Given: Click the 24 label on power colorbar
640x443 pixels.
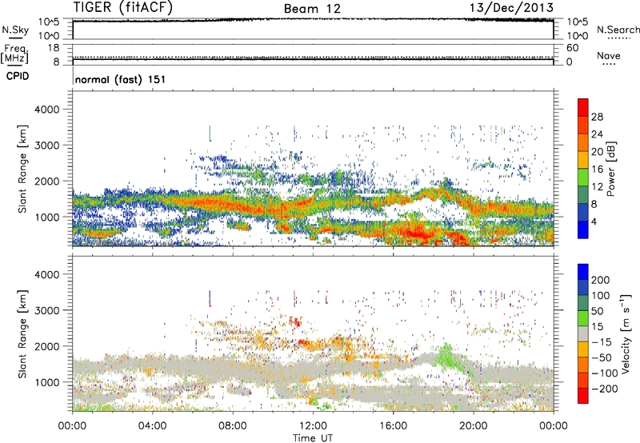Looking at the screenshot, I should tap(597, 134).
